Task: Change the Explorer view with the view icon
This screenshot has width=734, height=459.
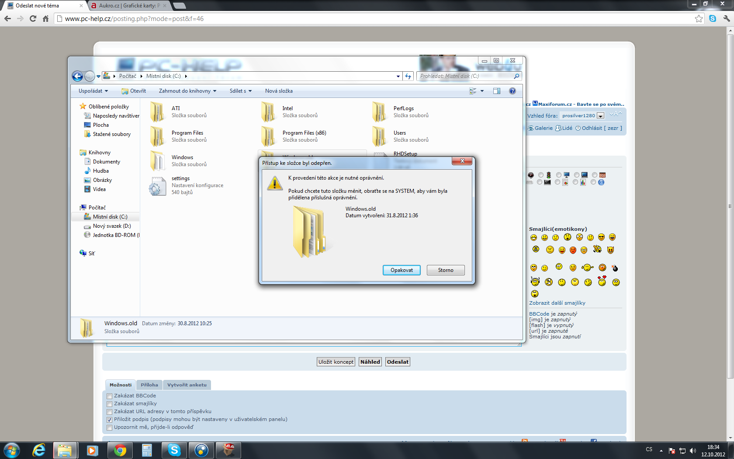Action: (473, 91)
